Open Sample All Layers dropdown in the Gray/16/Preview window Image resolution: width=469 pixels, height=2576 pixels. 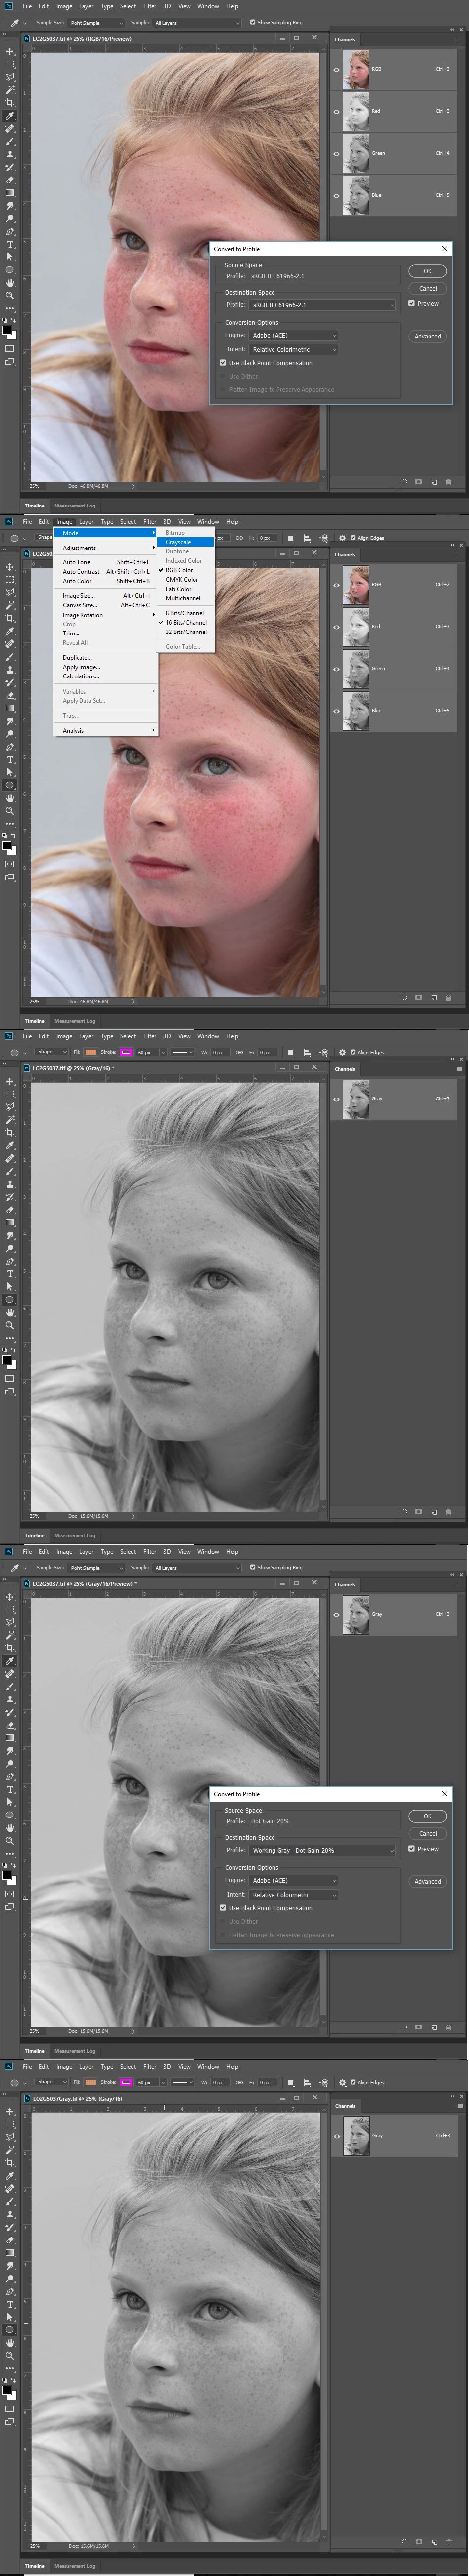pos(196,1567)
